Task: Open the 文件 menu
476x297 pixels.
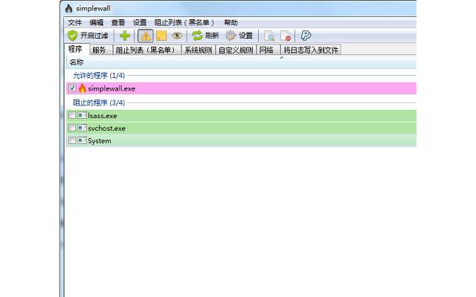Action: tap(74, 22)
